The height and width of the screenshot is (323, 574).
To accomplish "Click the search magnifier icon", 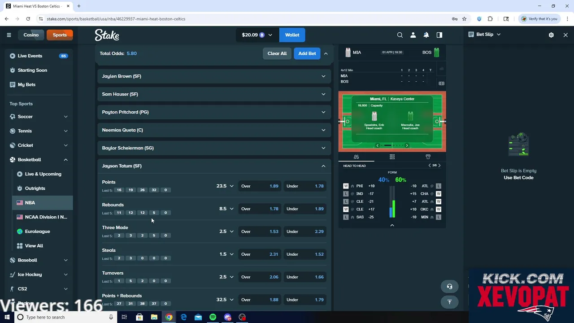I will 400,35.
